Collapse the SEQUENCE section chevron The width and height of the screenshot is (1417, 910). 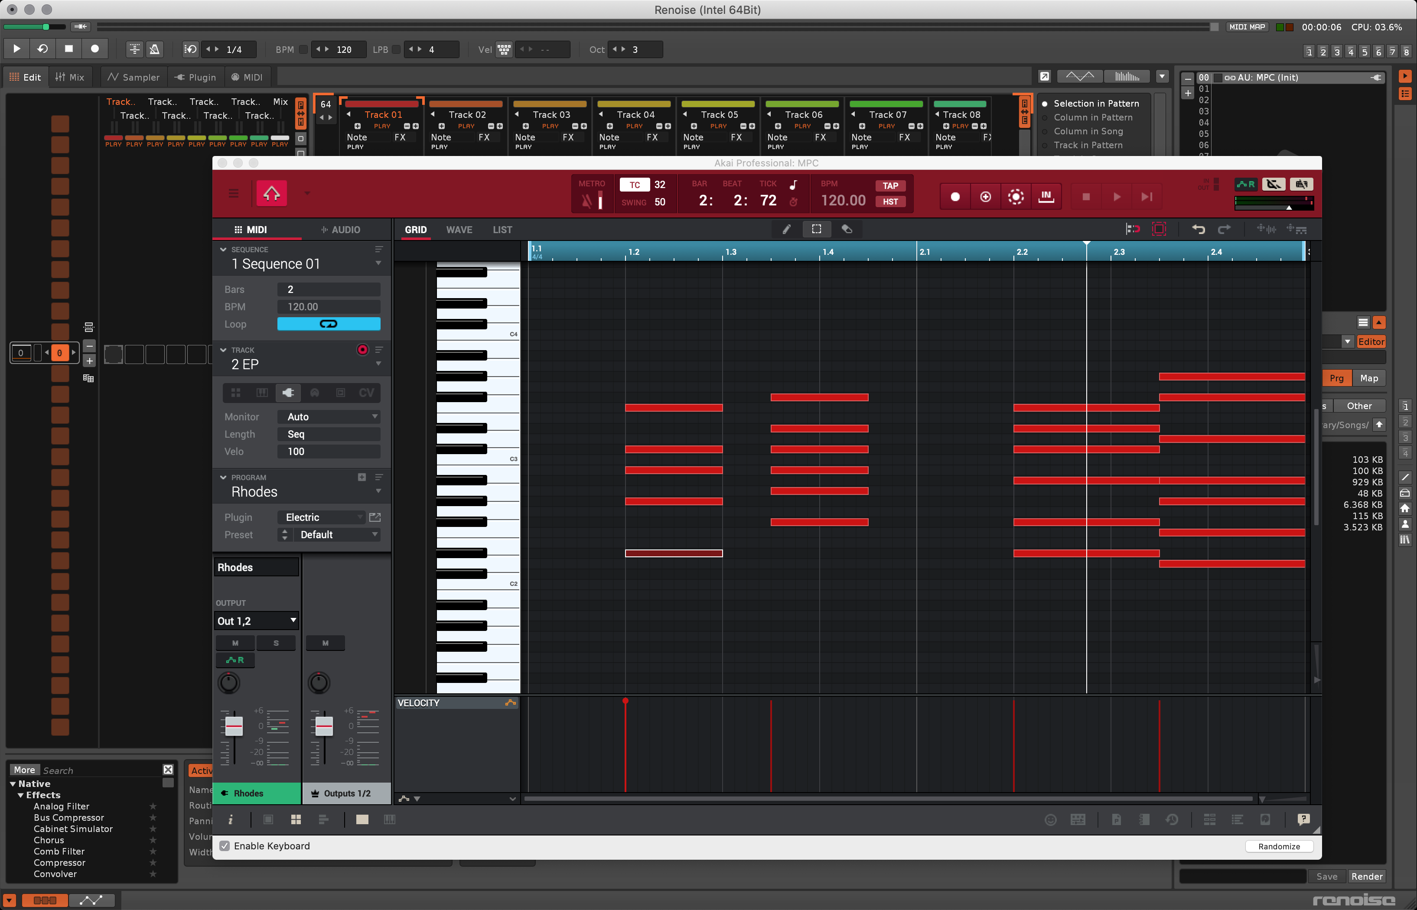223,249
